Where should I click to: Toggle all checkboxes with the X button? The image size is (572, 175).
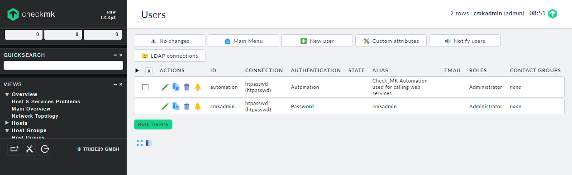(149, 71)
